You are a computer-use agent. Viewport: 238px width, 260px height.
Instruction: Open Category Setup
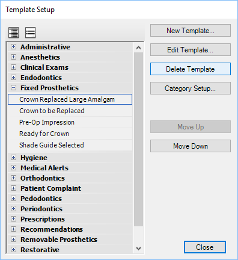click(x=191, y=88)
